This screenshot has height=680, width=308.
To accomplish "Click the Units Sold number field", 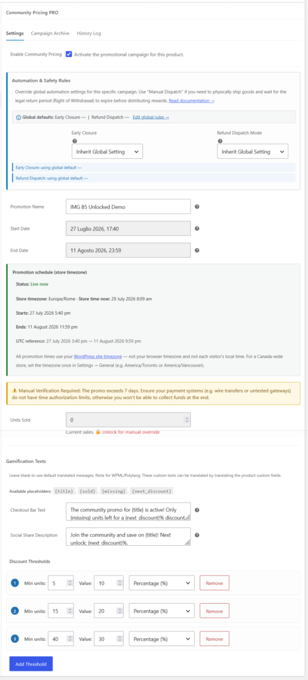I will (128, 420).
